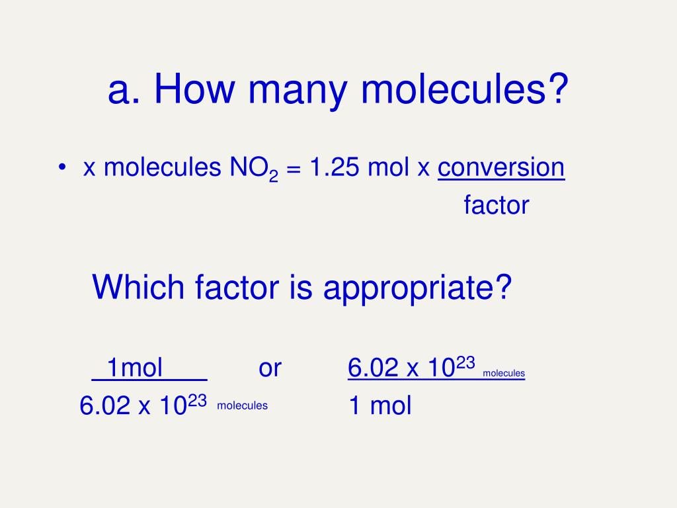Click the 'mol x' text before 'conversion'
The height and width of the screenshot is (508, 677).
click(399, 167)
